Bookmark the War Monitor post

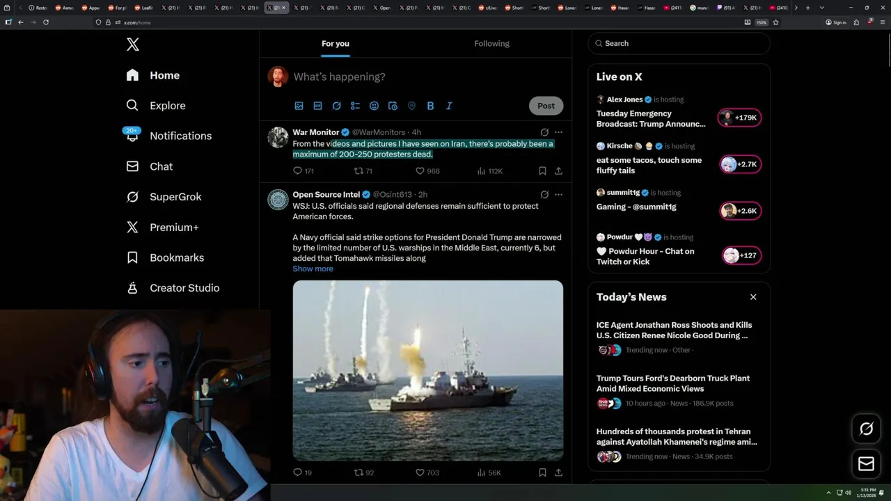[542, 170]
